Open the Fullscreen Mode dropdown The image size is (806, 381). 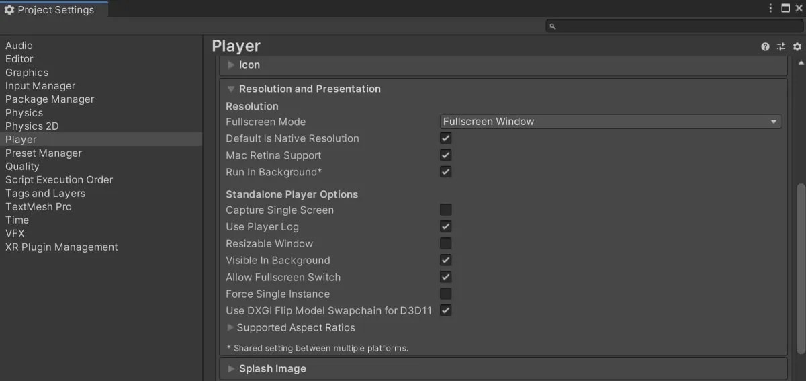pos(611,122)
